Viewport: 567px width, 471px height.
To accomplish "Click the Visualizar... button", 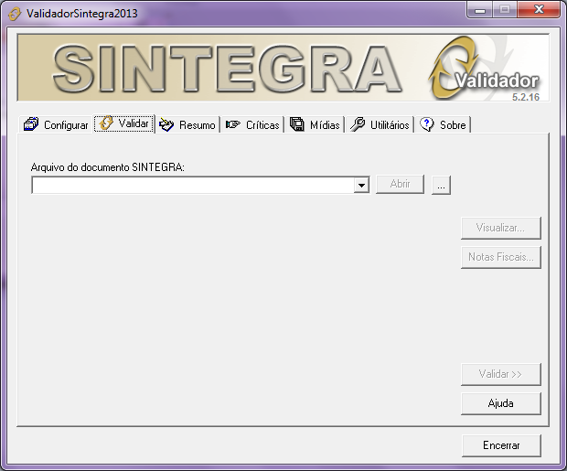I will [500, 228].
